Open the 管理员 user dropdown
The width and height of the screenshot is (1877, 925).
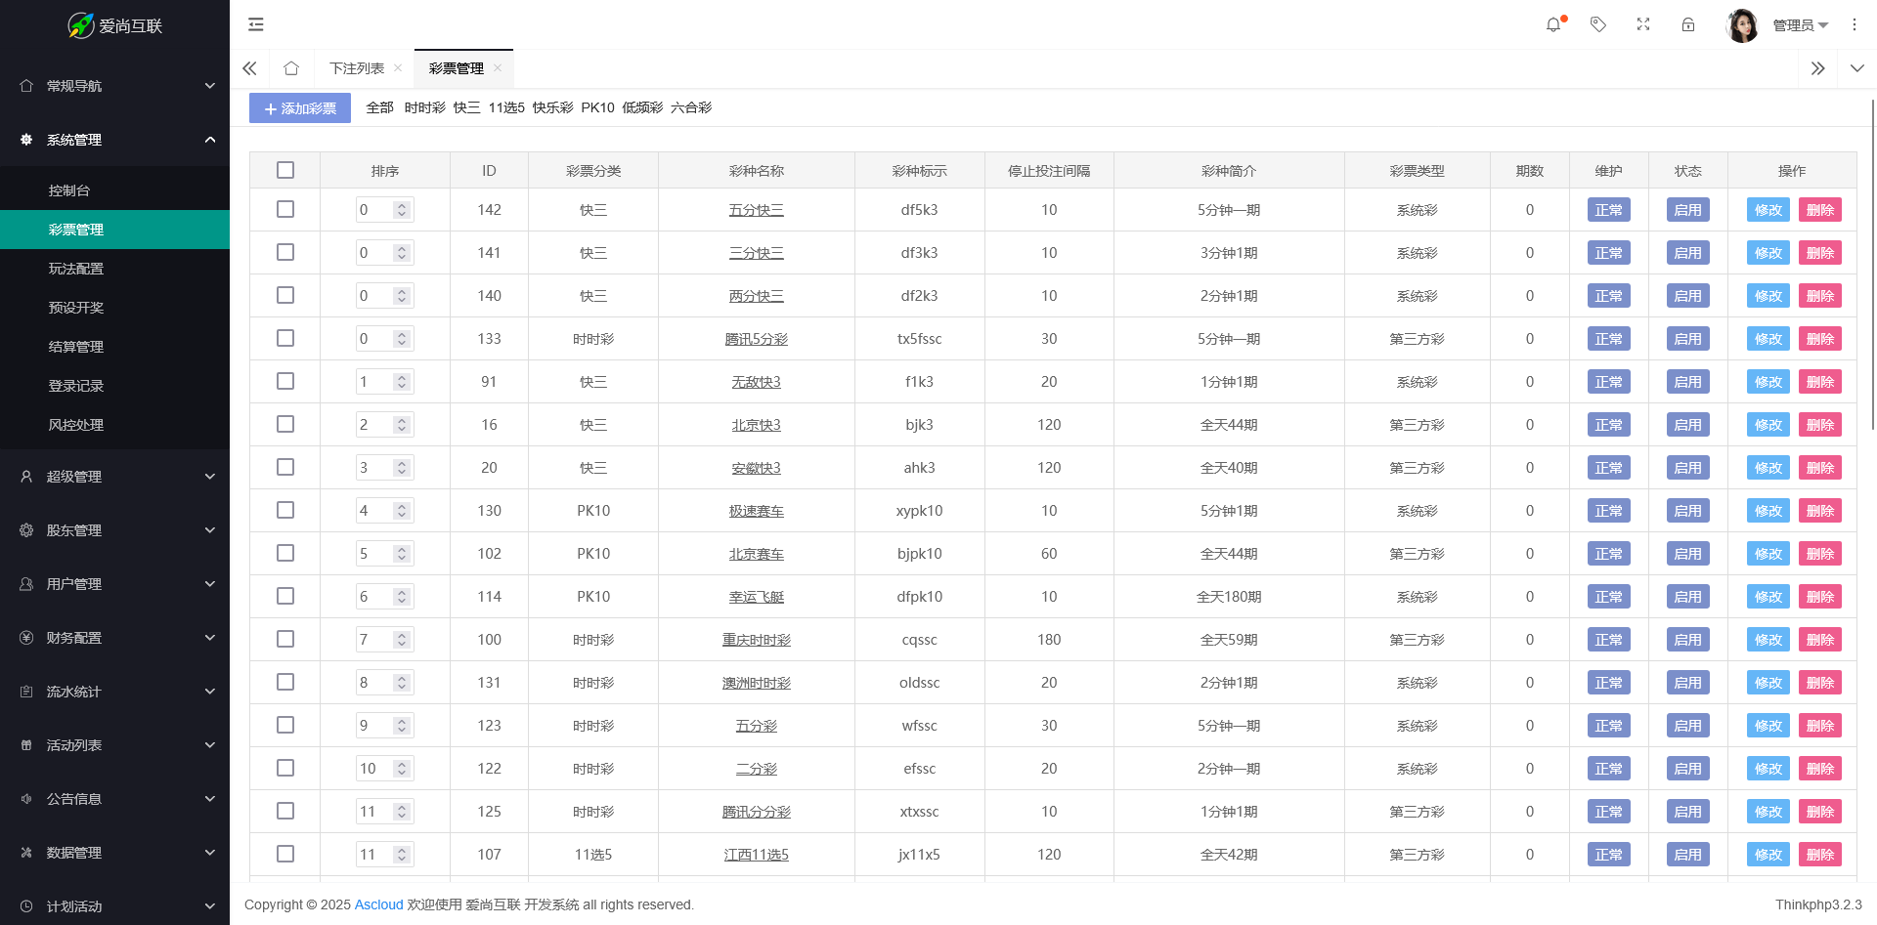[1800, 25]
